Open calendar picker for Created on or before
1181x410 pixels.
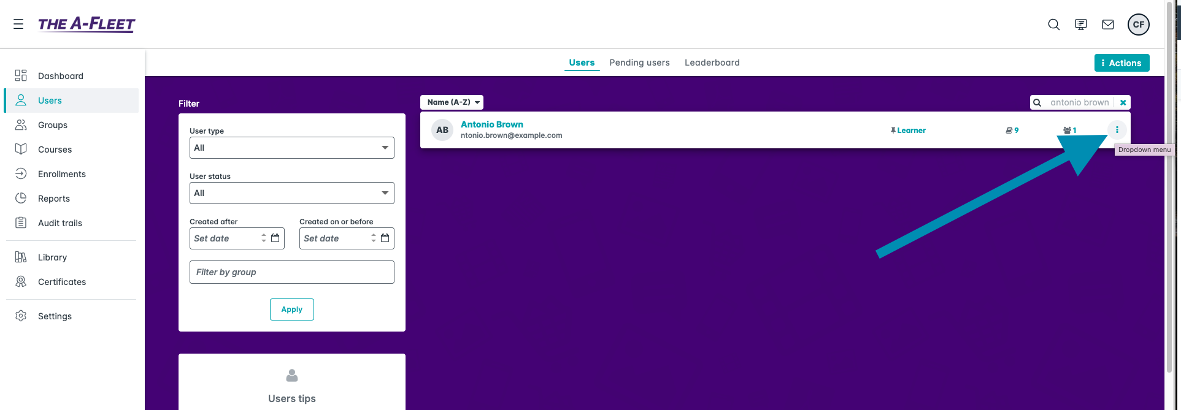point(385,238)
